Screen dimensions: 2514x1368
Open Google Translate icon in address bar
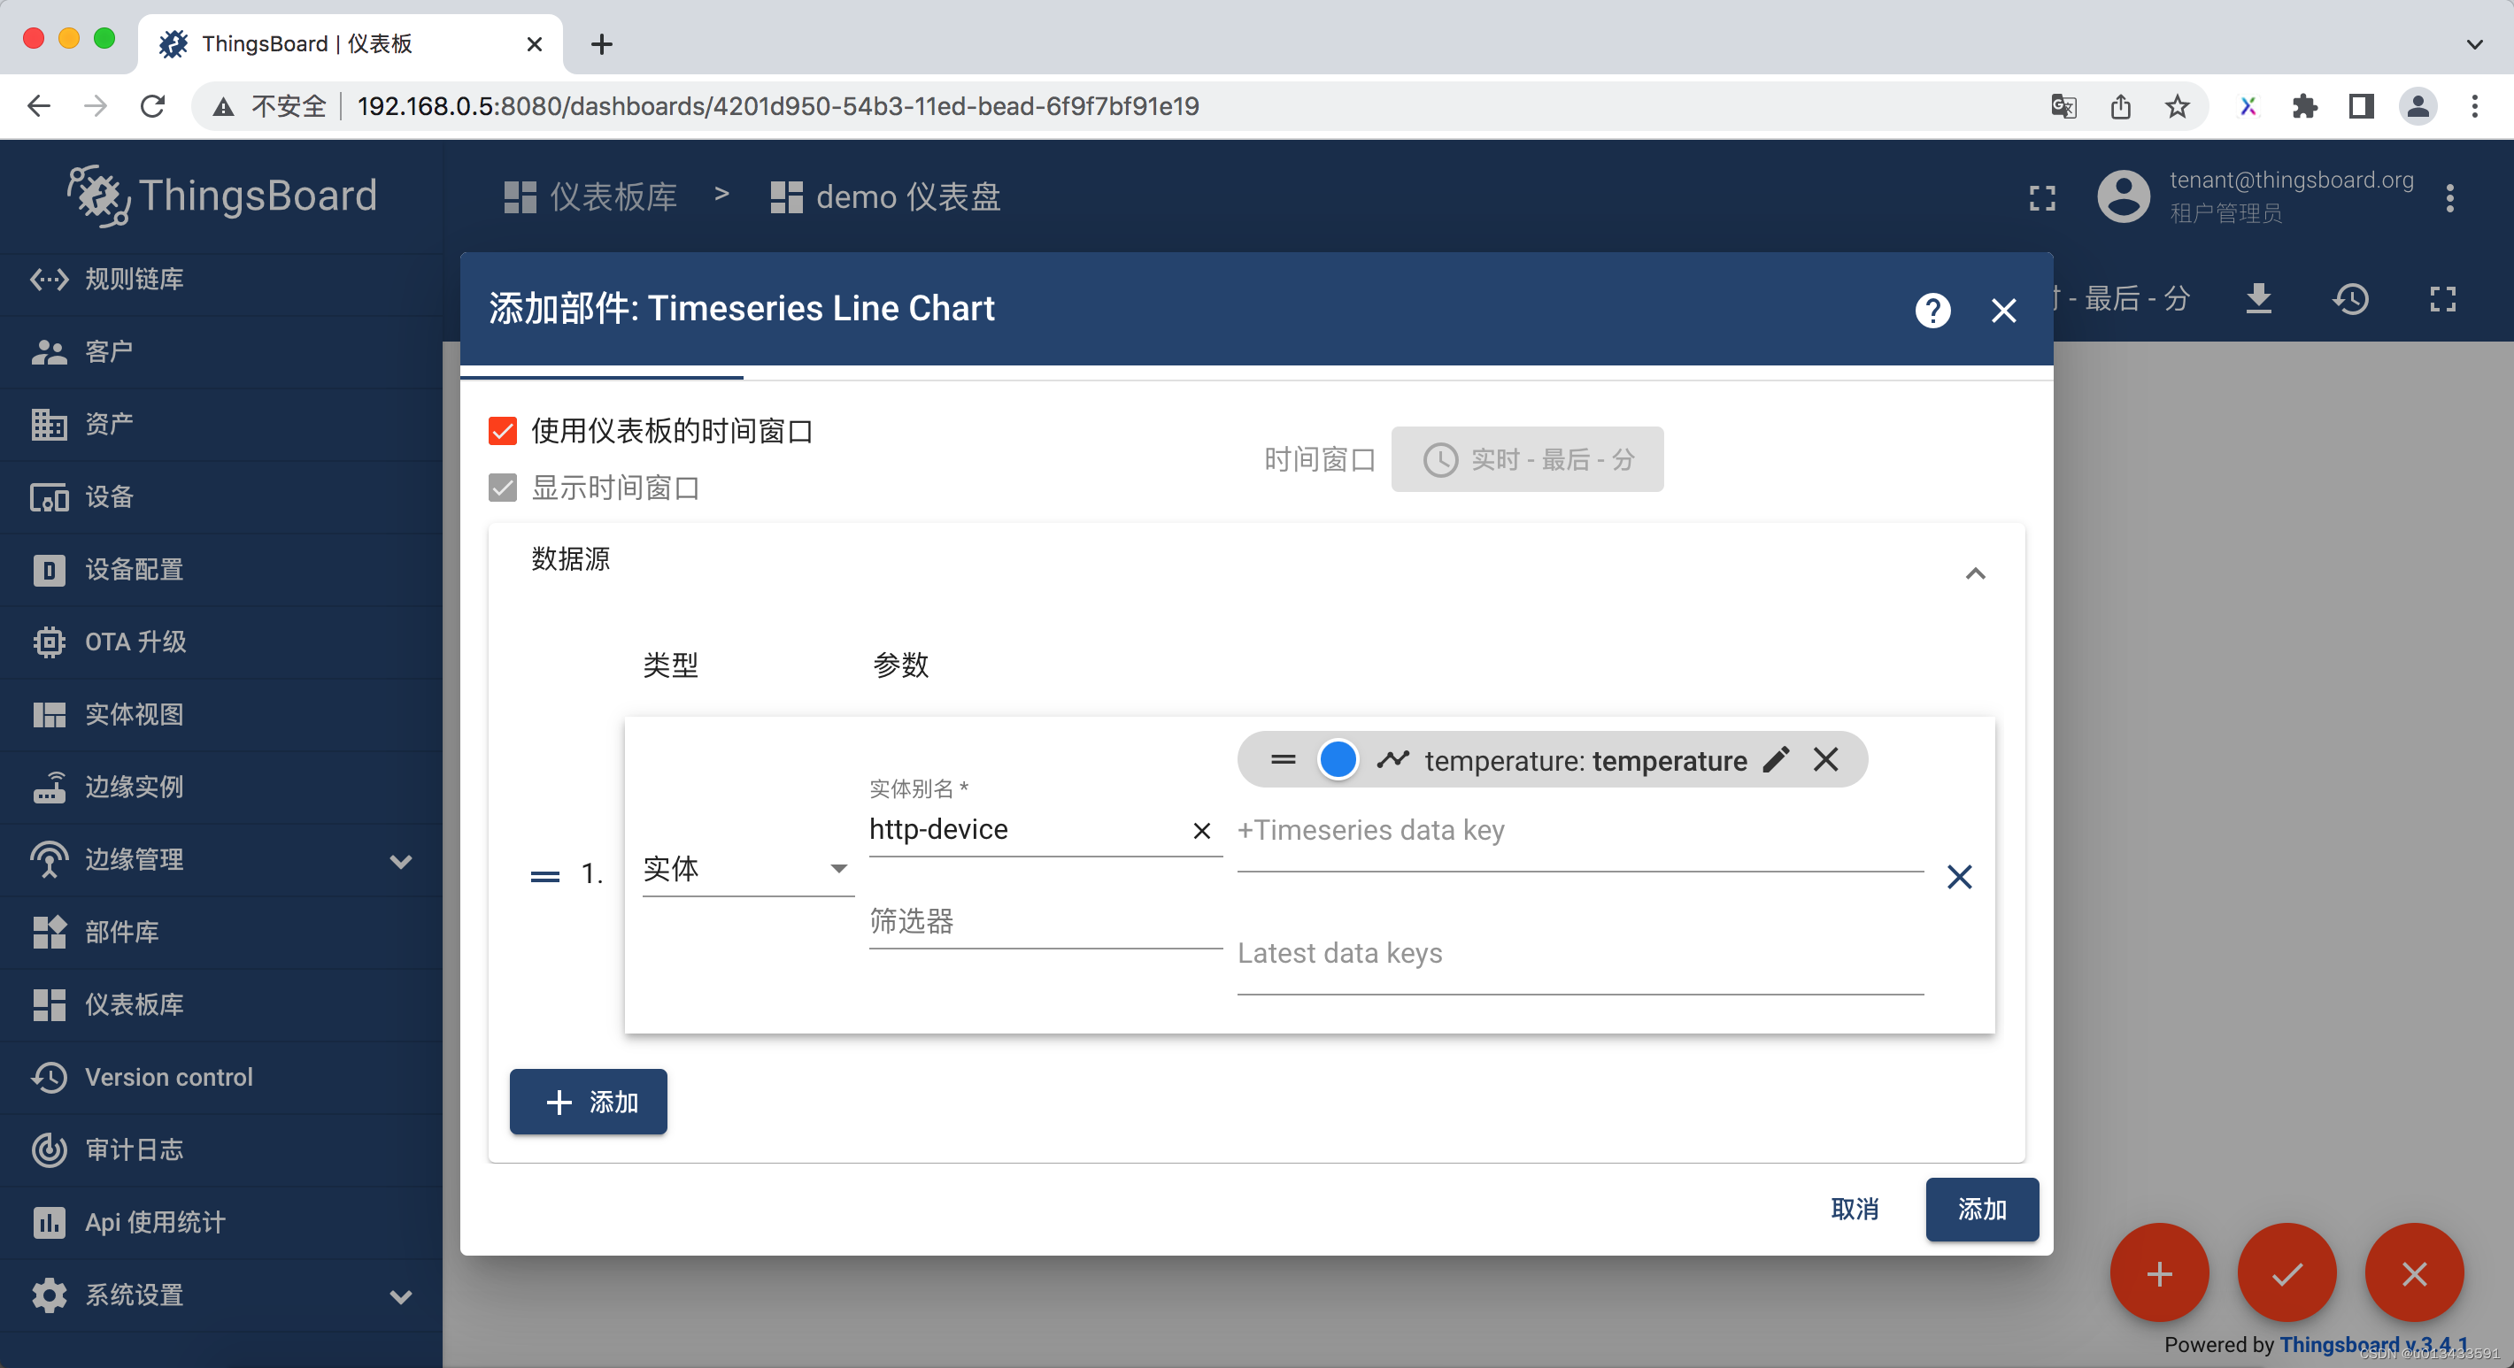[2063, 105]
